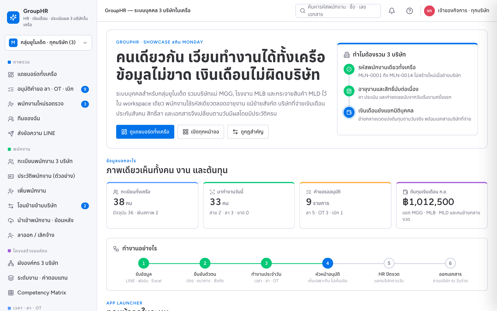This screenshot has width=497, height=311.
Task: Open the ต้นทุนเงินเดือน ก.ย. card
Action: (x=442, y=205)
